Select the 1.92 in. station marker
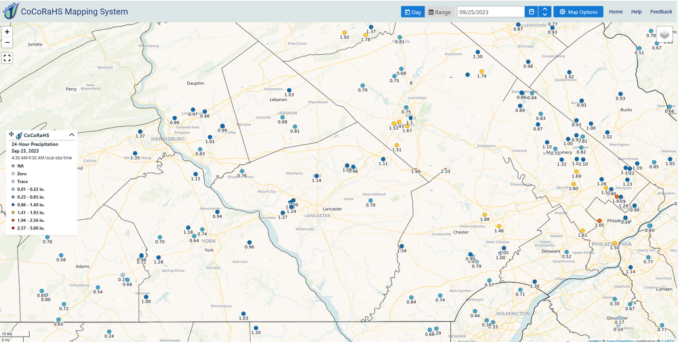The image size is (678, 342). [x=344, y=33]
